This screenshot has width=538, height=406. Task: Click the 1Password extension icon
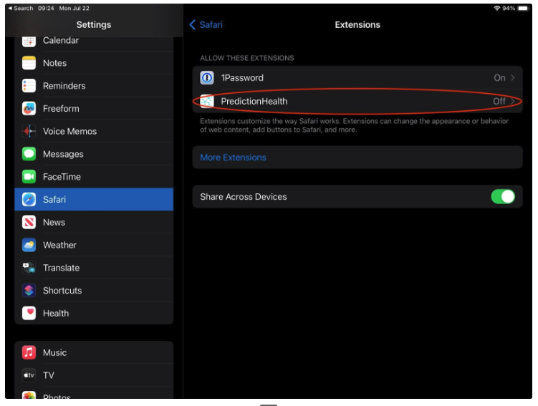tap(207, 78)
